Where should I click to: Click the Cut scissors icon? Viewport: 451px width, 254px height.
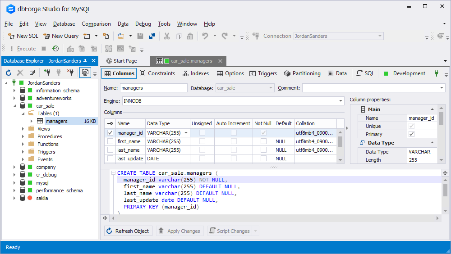pyautogui.click(x=167, y=36)
